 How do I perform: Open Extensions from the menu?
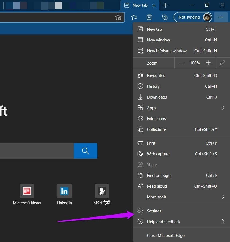point(181,118)
